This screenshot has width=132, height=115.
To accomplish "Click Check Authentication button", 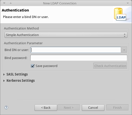I will click(x=110, y=66).
